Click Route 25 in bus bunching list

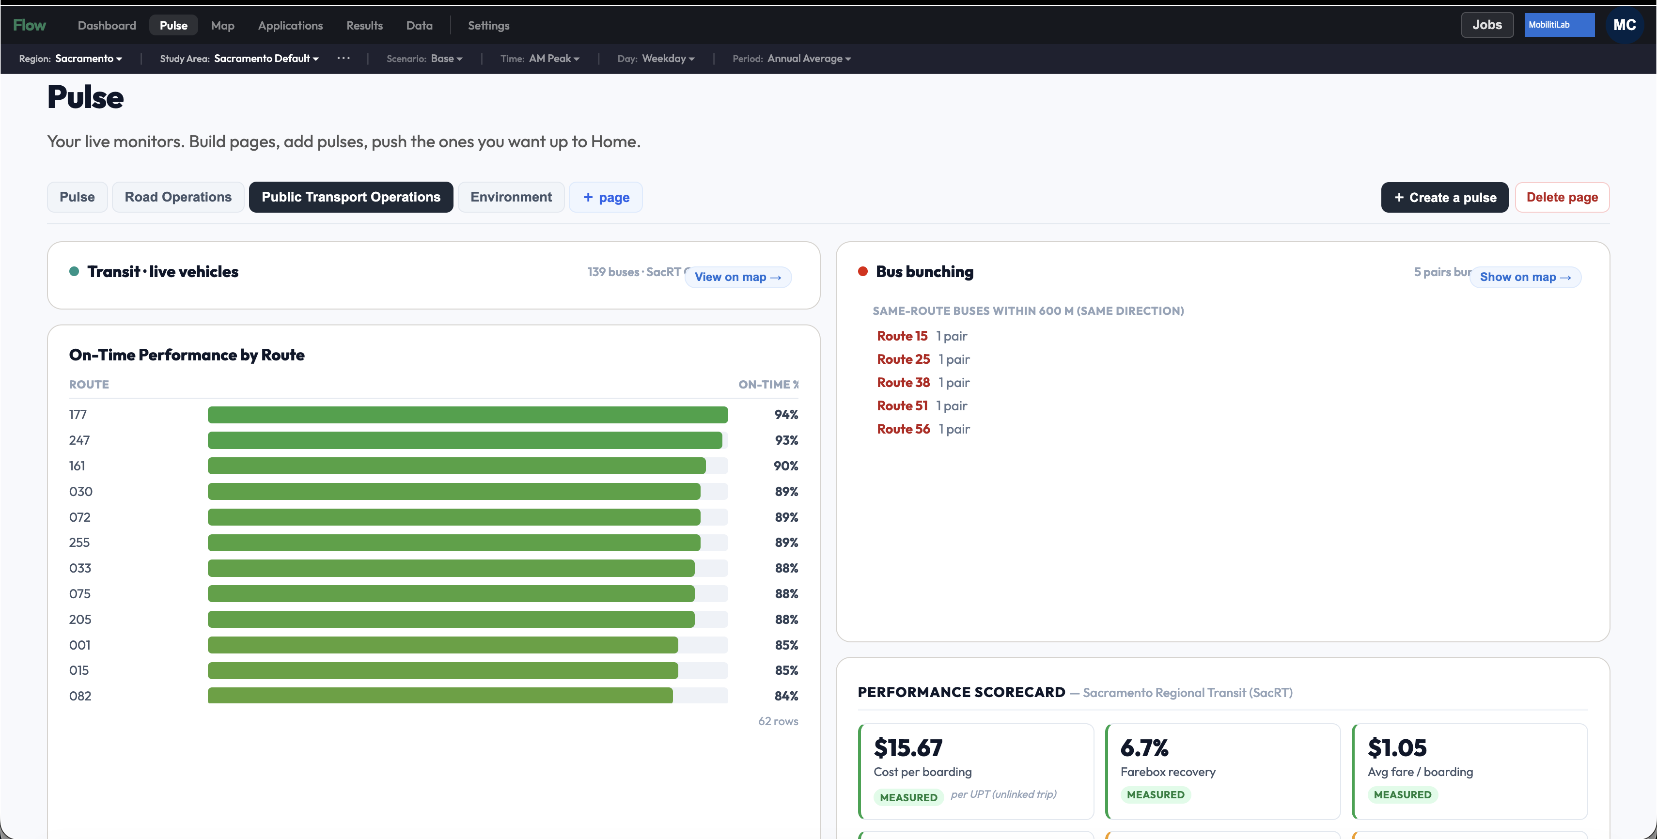pyautogui.click(x=904, y=359)
